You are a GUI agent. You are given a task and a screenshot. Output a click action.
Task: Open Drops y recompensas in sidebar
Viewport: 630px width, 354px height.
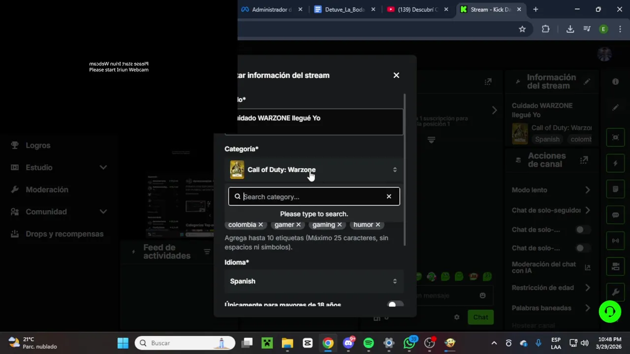pos(64,234)
